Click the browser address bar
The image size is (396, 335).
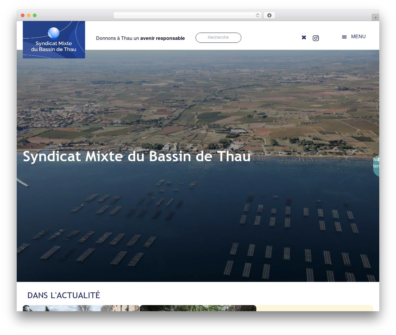coord(187,15)
